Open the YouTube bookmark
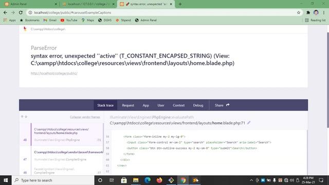 pos(69,20)
